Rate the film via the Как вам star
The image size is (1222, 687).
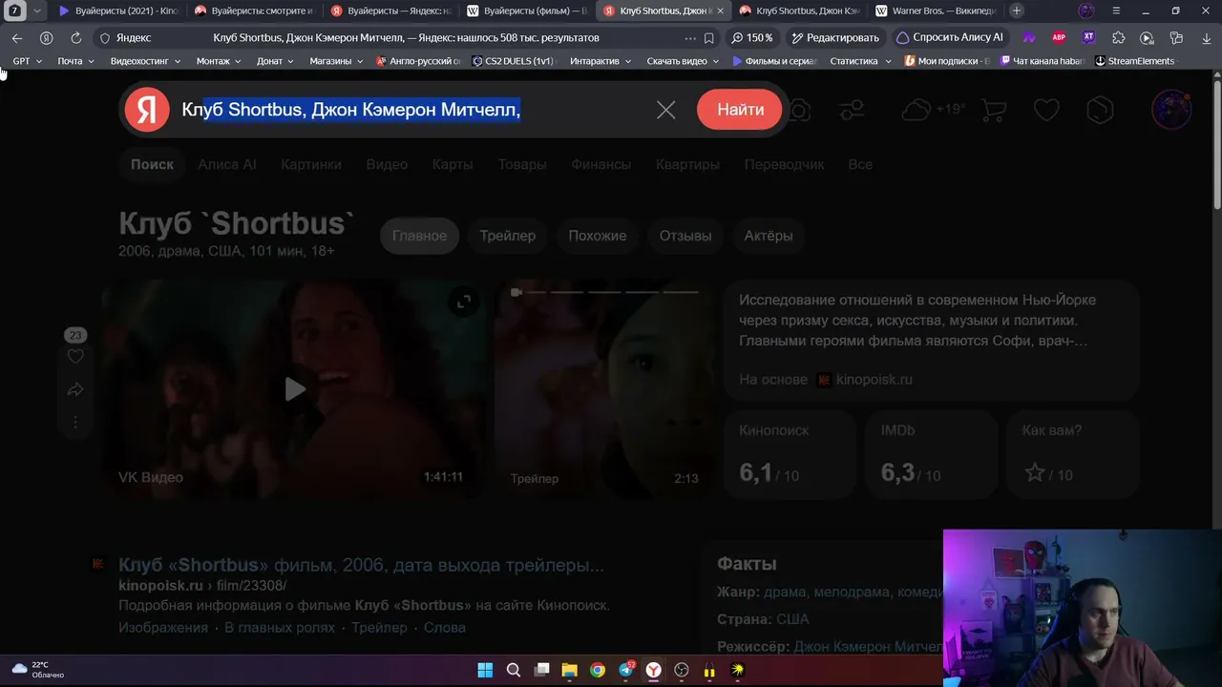coord(1035,473)
